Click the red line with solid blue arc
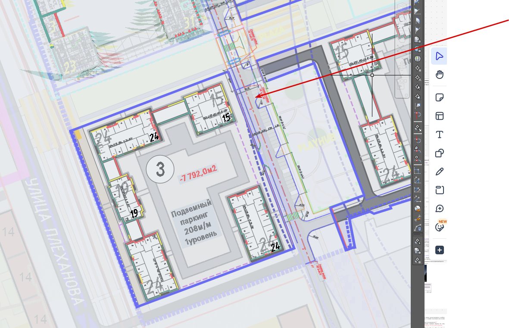The image size is (509, 328). pos(418,115)
